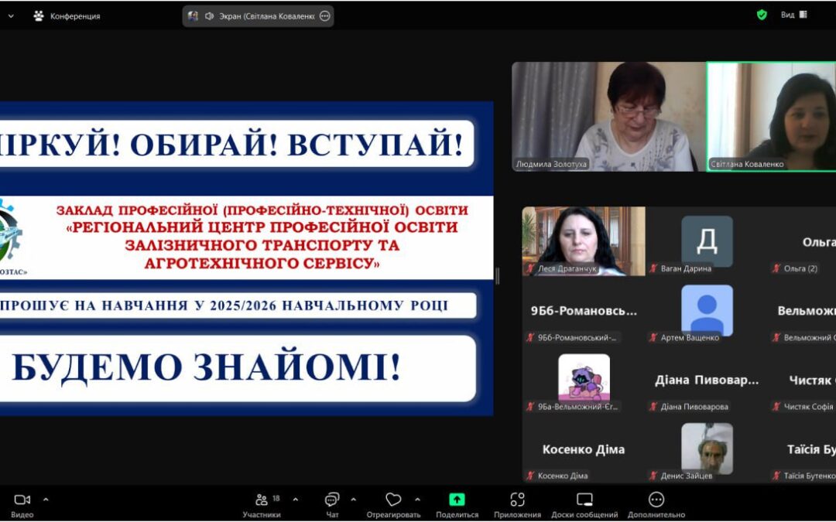
Task: Click muted mic icon beside Ольга (2)
Action: click(x=776, y=268)
